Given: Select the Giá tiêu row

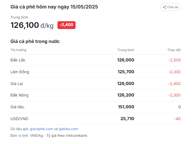Looking at the screenshot, I should (x=96, y=107).
